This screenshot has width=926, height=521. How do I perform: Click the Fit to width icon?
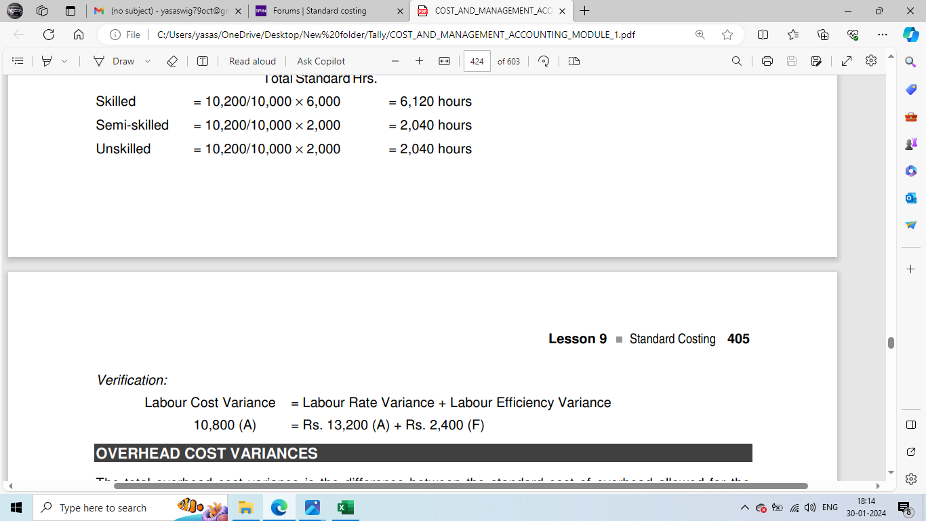[444, 61]
